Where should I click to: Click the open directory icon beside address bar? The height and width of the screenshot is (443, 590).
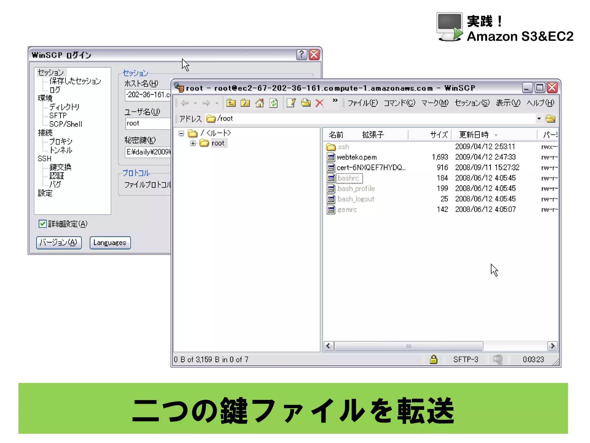[x=551, y=119]
